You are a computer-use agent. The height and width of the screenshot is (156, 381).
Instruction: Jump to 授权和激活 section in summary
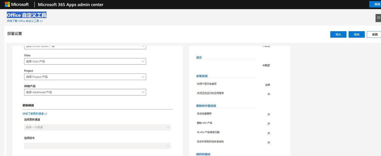click(x=203, y=154)
